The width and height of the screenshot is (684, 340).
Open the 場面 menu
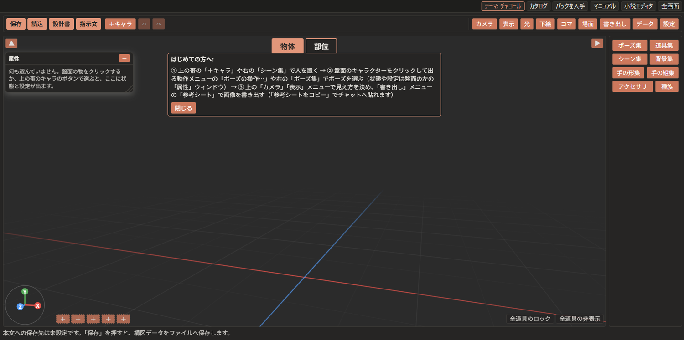click(x=588, y=24)
